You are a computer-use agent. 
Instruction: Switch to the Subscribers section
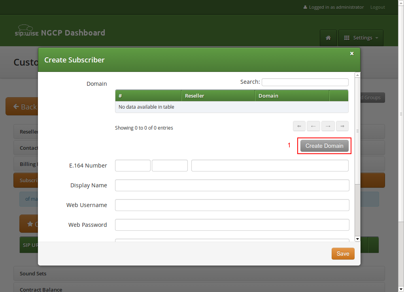[30, 180]
